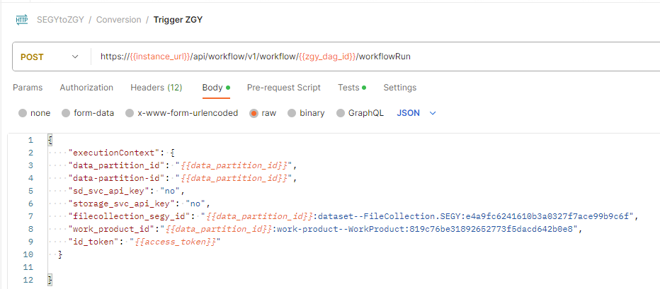Open the POST method dropdown
The width and height of the screenshot is (660, 289).
(50, 57)
